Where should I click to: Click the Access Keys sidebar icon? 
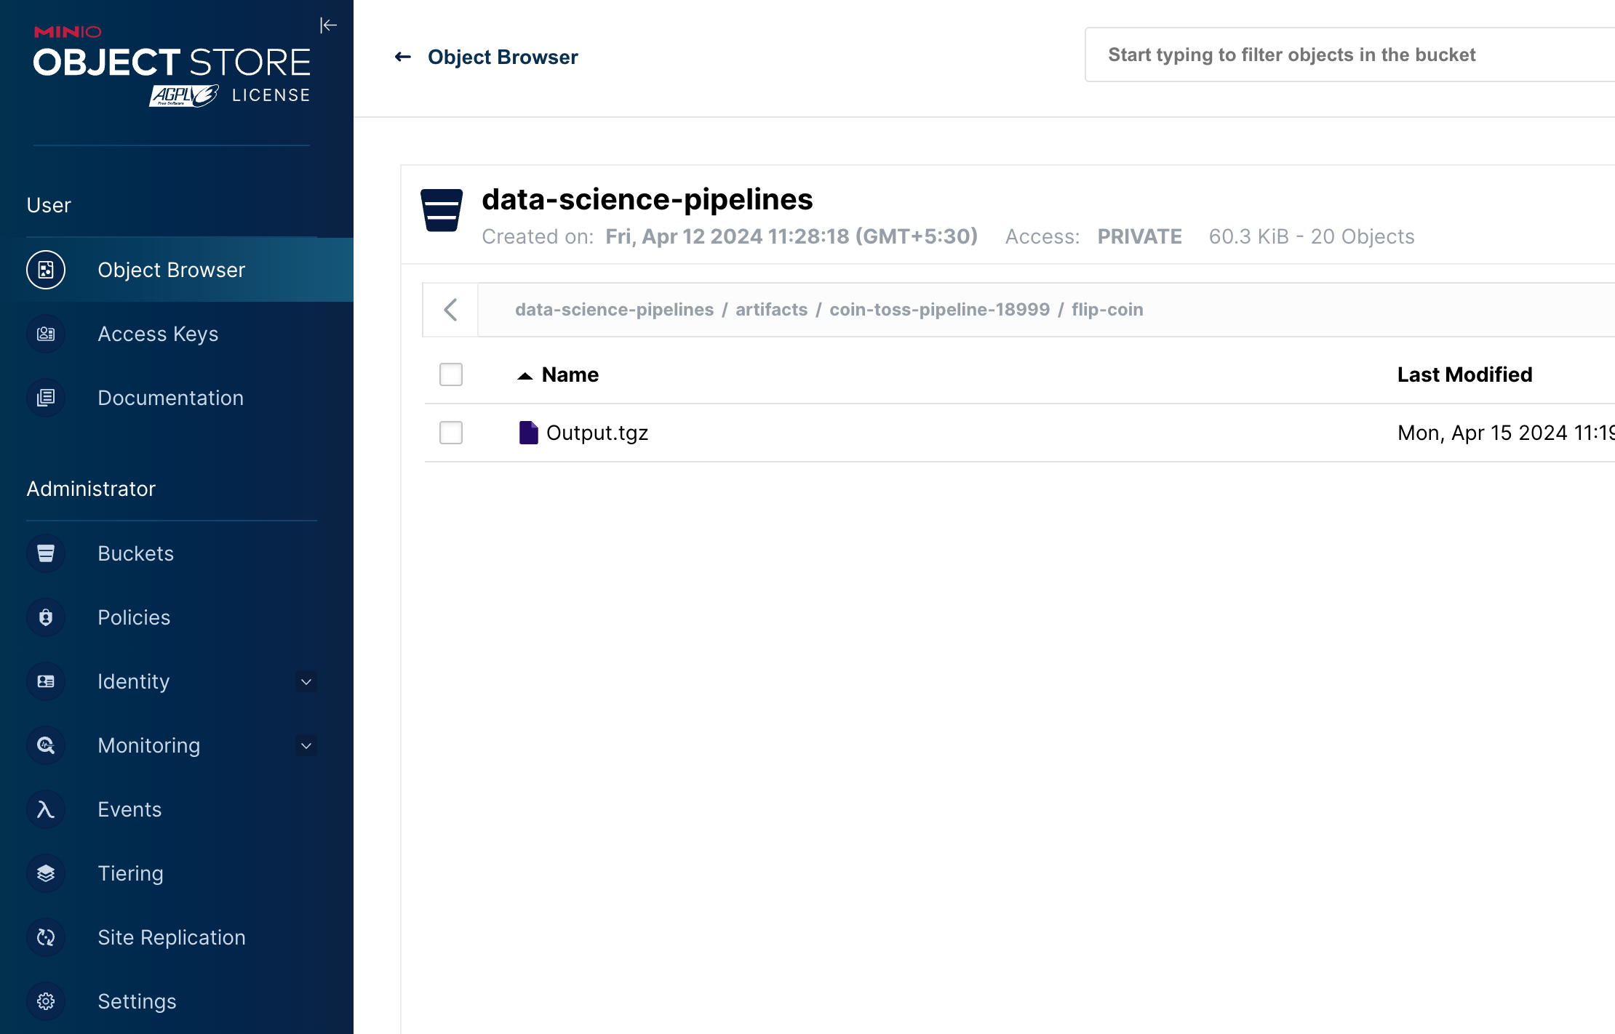[x=46, y=334]
